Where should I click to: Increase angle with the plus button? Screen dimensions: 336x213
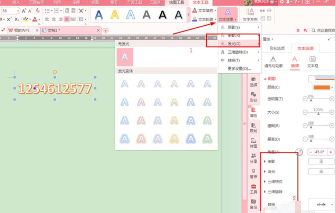point(331,152)
